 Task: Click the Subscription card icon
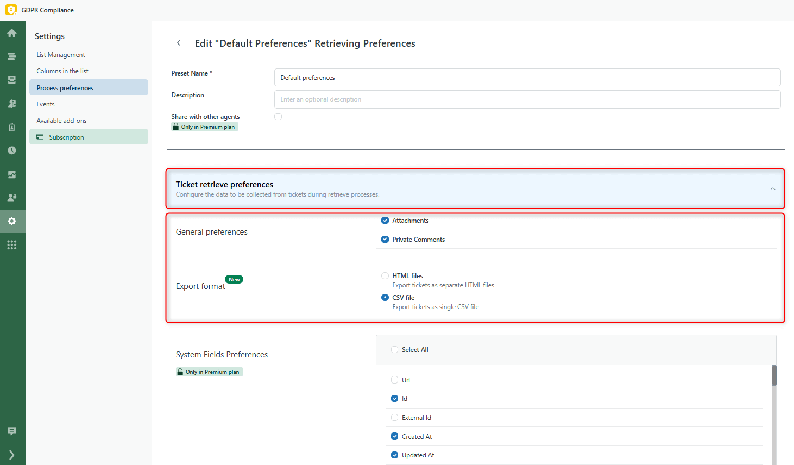[40, 137]
